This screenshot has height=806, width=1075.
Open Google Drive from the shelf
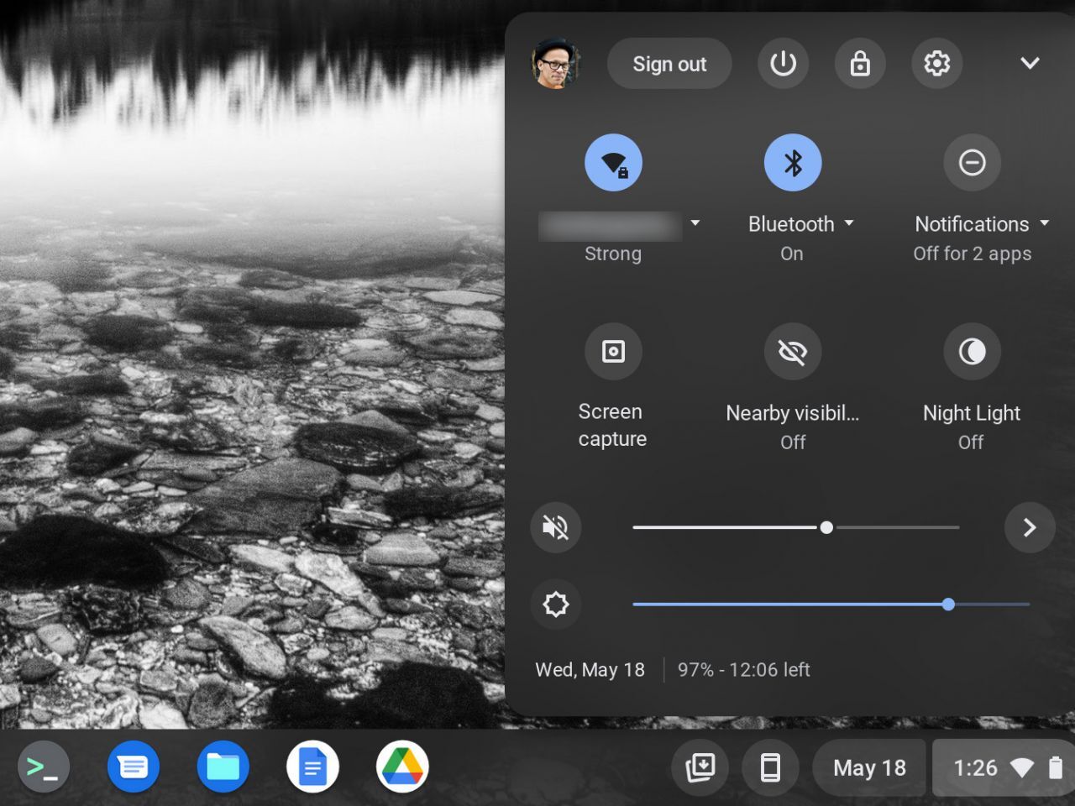[402, 766]
